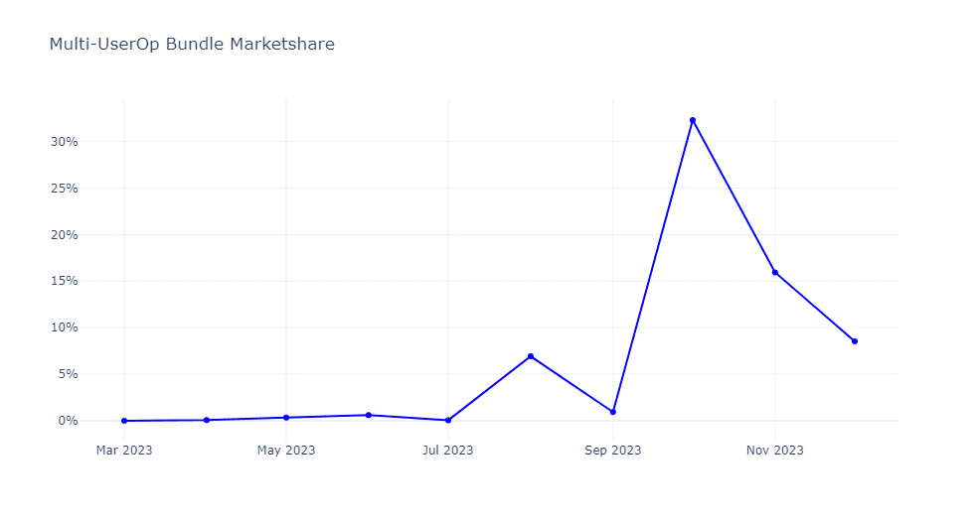Click the 0% y-axis label
The width and height of the screenshot is (978, 521).
click(69, 421)
